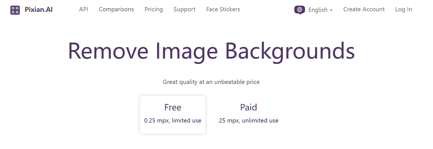The width and height of the screenshot is (433, 149).
Task: Open the API page
Action: click(x=83, y=9)
